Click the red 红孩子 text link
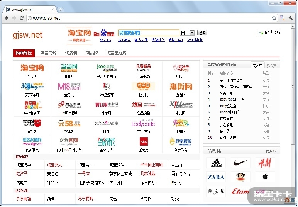This screenshot has width=298, height=207. point(22,173)
